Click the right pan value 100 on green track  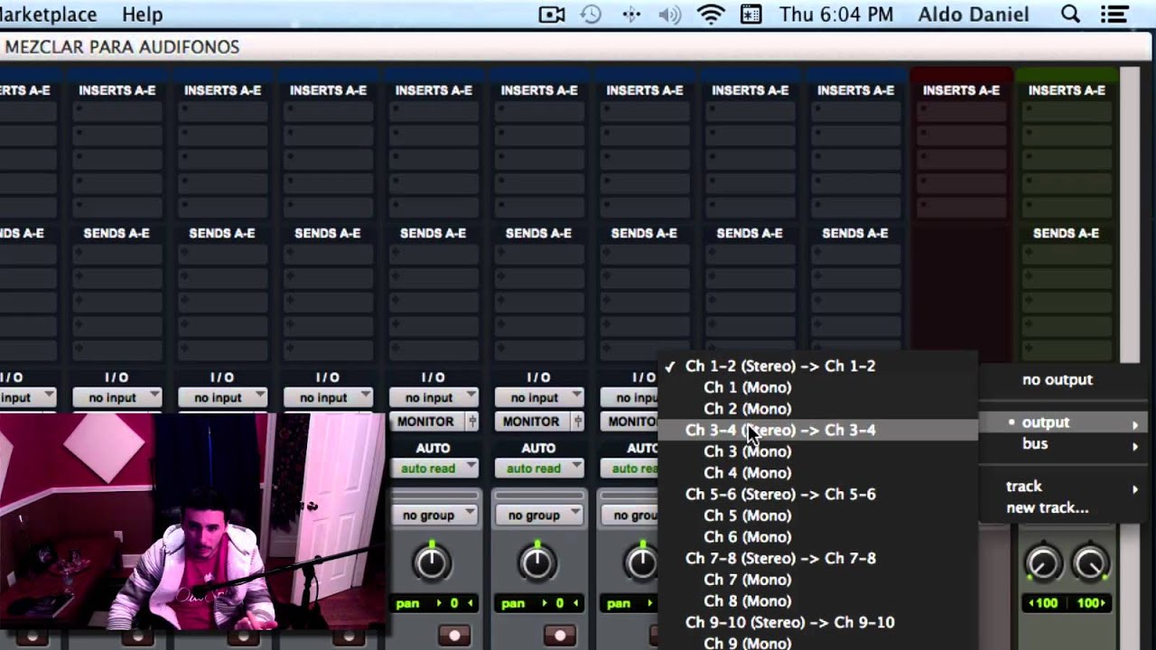pos(1090,603)
